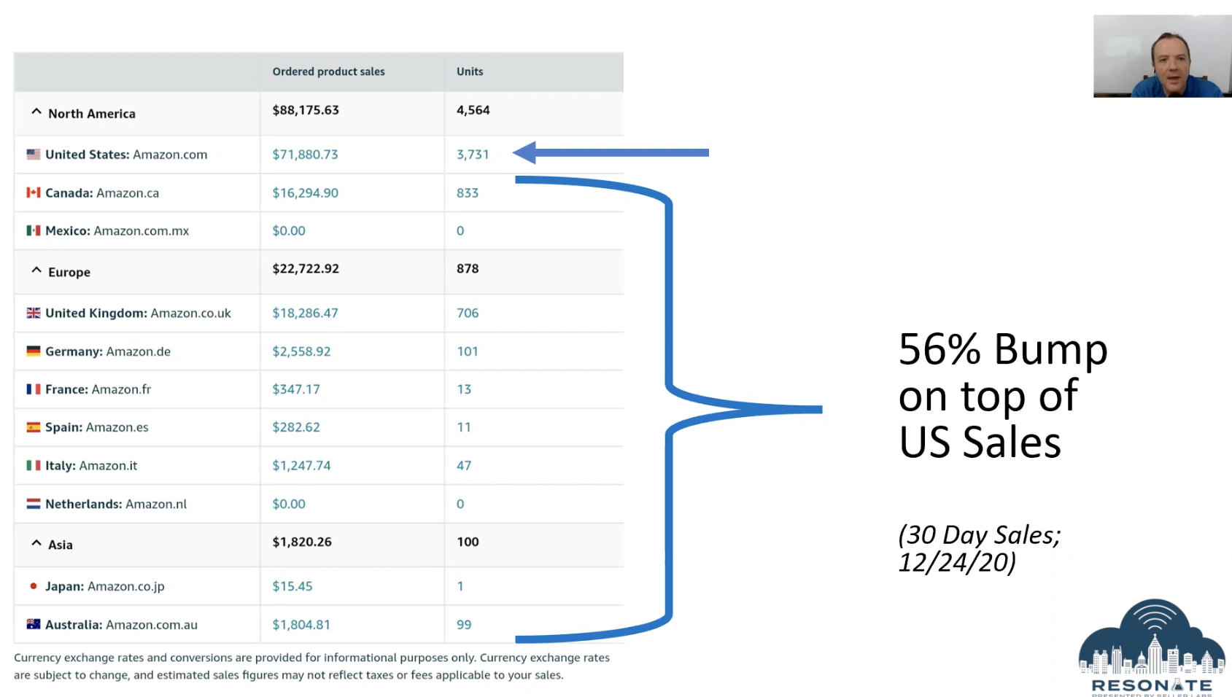Open the United States $71,880.73 sales link
The image size is (1232, 697).
click(x=305, y=155)
